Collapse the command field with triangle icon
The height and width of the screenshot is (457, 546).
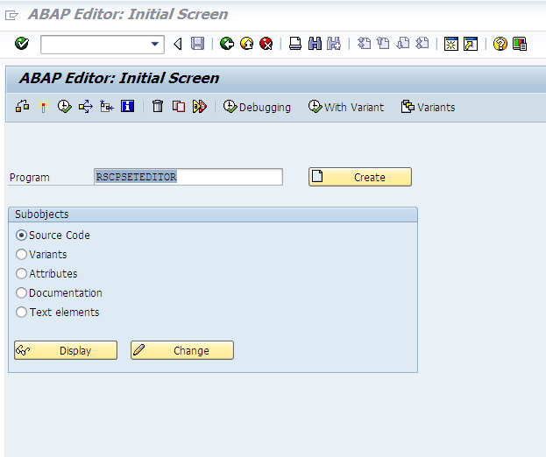[178, 44]
